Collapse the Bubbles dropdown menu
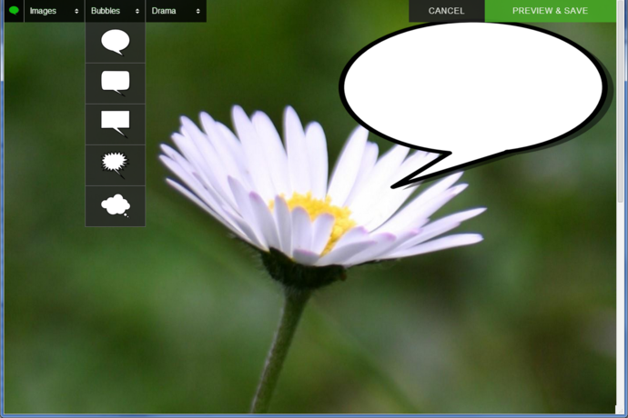Image resolution: width=628 pixels, height=418 pixels. point(115,11)
